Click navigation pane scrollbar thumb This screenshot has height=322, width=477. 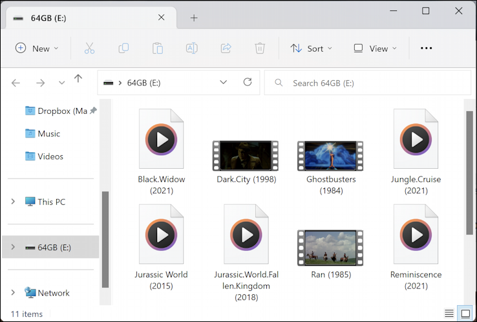point(105,239)
